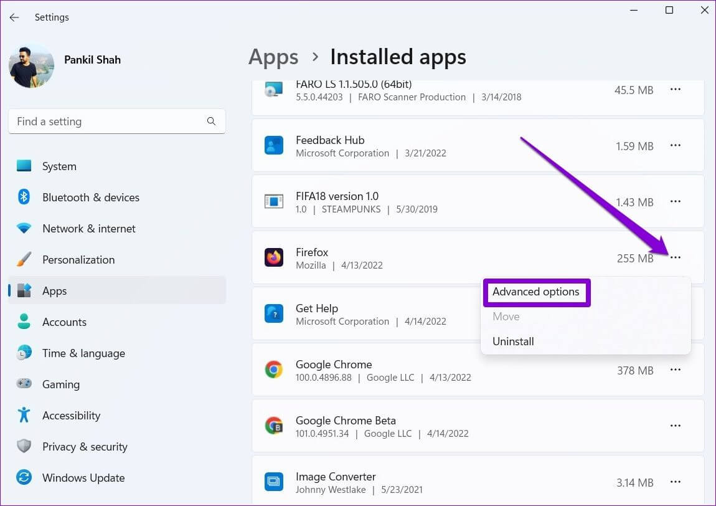The image size is (716, 506).
Task: Open System settings icon in sidebar
Action: point(24,166)
